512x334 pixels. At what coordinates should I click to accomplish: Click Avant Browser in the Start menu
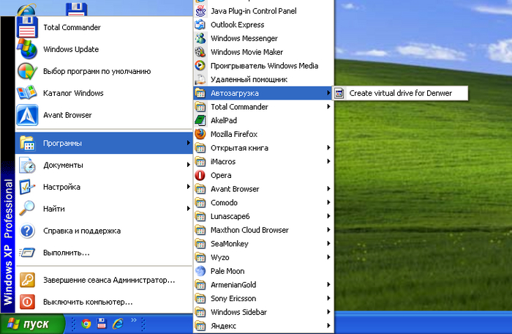[67, 115]
